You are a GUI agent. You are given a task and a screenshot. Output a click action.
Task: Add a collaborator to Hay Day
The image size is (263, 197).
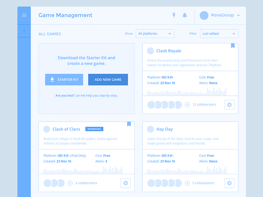click(187, 183)
